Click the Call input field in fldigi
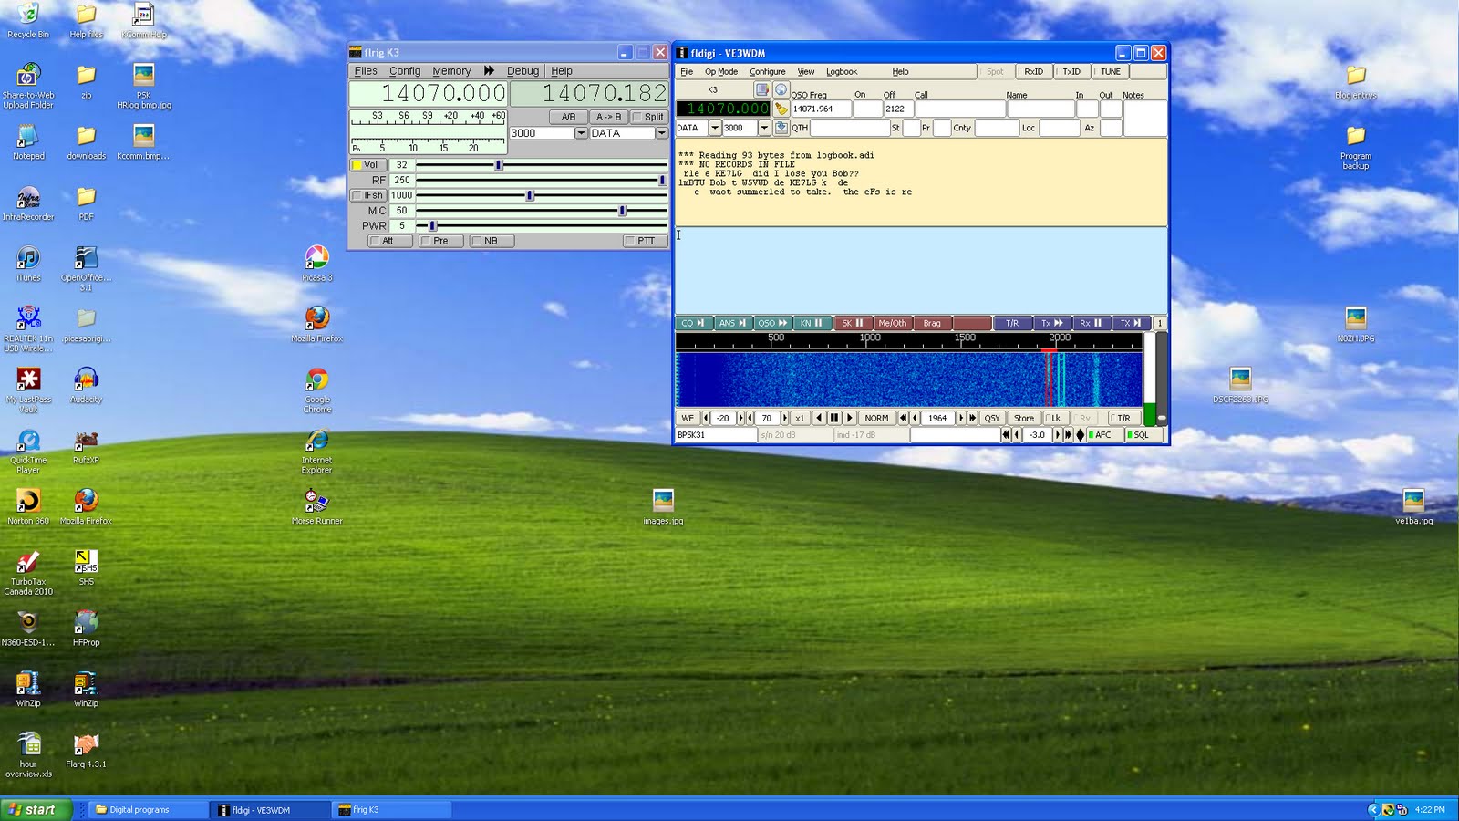1459x821 pixels. [x=959, y=109]
